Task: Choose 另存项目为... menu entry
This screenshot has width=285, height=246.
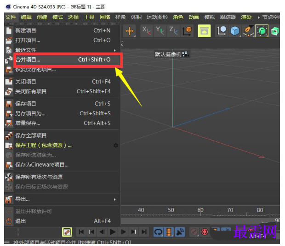Action: coord(62,113)
